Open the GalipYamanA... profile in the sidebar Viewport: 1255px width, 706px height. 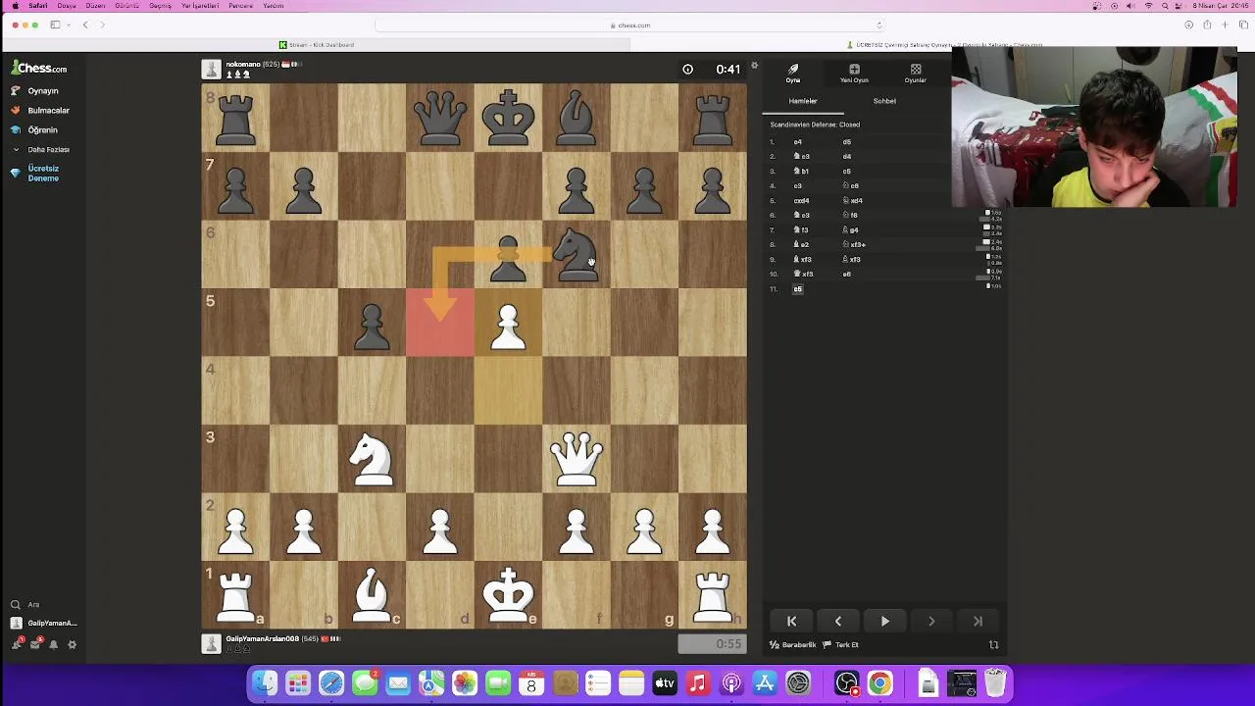pos(43,623)
